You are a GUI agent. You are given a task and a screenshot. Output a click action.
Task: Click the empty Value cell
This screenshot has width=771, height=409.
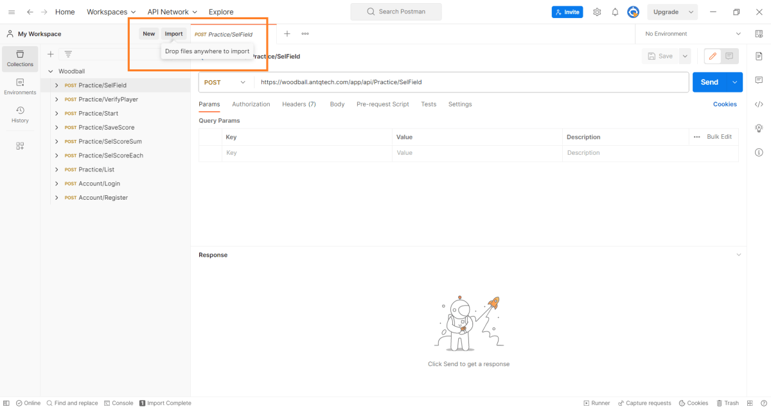click(477, 153)
